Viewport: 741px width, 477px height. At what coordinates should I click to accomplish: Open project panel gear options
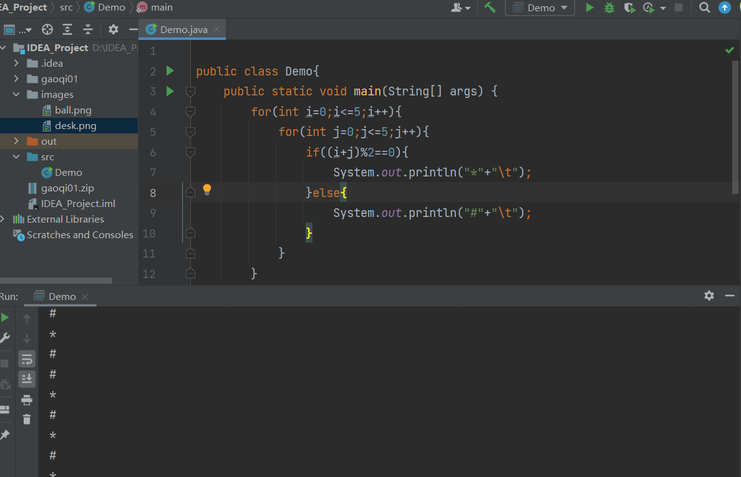pyautogui.click(x=114, y=30)
